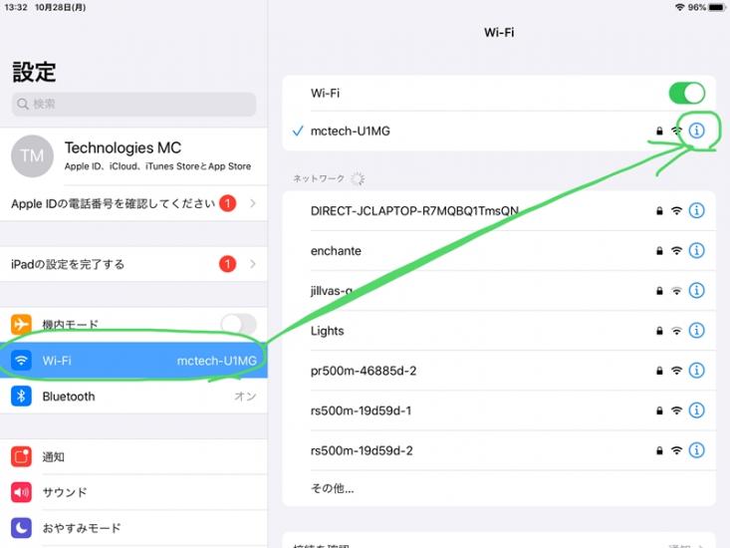Click the Wi-Fi icon in the sidebar row
The image size is (730, 548).
pos(21,361)
